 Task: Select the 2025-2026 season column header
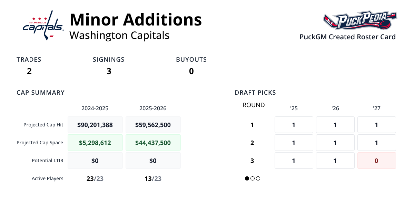pos(153,108)
